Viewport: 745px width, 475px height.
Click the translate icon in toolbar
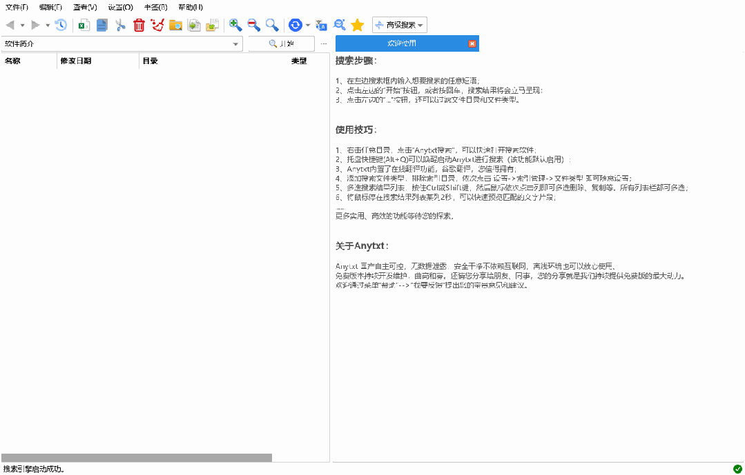click(321, 25)
